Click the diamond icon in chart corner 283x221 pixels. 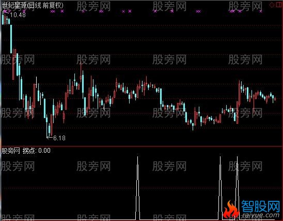(x=272, y=5)
